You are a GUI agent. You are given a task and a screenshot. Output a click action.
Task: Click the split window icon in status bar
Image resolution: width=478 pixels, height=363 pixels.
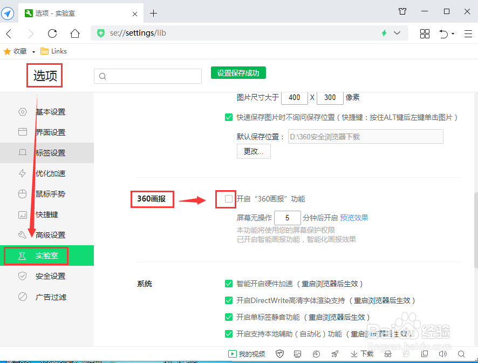click(x=425, y=354)
